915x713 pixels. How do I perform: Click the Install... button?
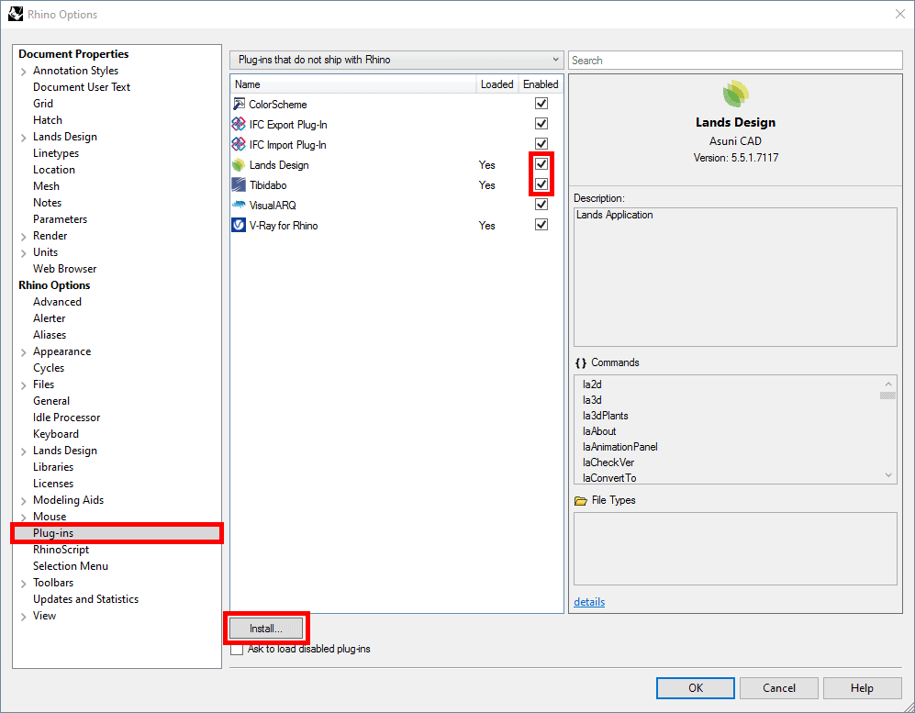click(266, 629)
